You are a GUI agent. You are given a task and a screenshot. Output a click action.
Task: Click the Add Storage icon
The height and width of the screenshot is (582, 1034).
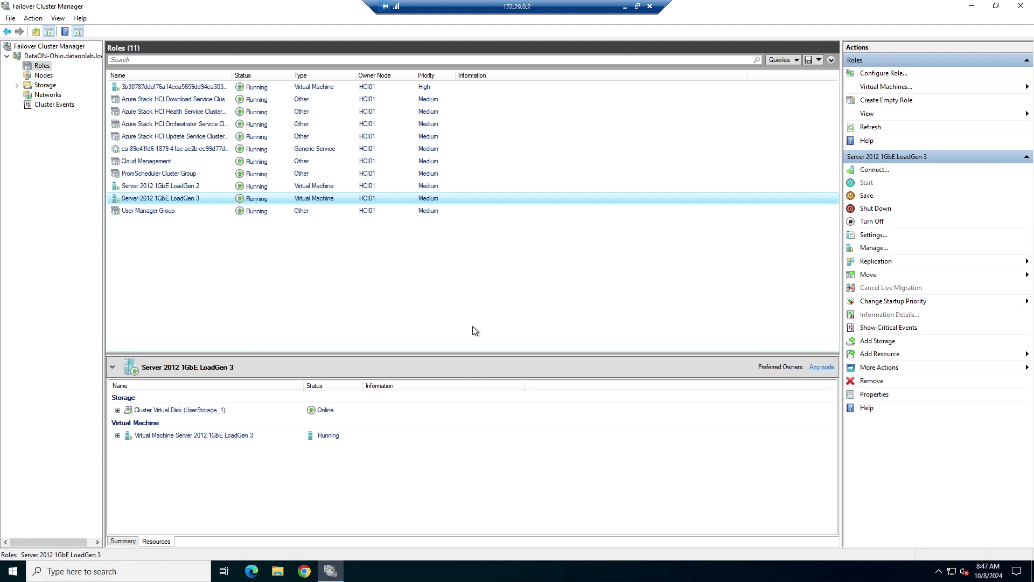(x=850, y=341)
